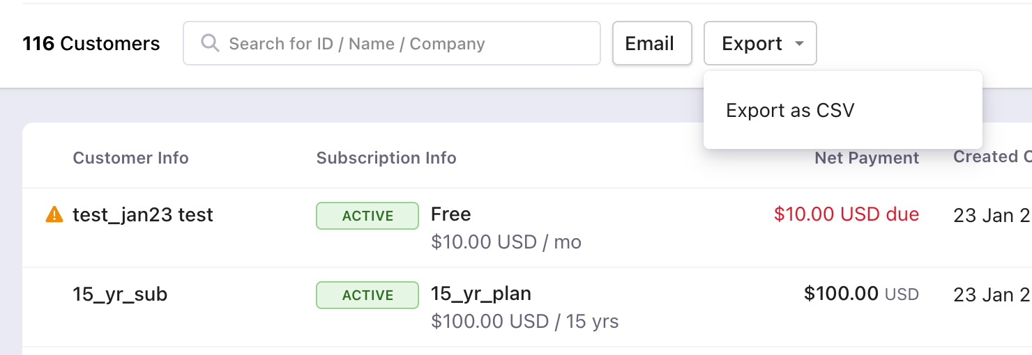Focus the ID / Name / Company search field
Screen dimensions: 1032x355
[404, 44]
